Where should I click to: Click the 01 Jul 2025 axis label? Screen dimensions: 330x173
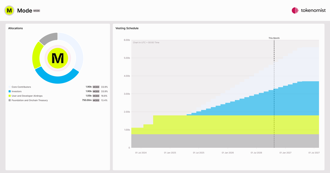click(199, 152)
